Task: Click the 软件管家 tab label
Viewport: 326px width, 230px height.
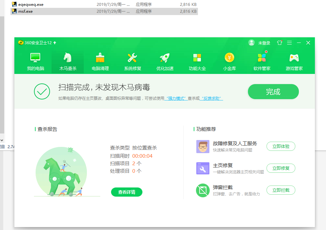Action: [262, 68]
